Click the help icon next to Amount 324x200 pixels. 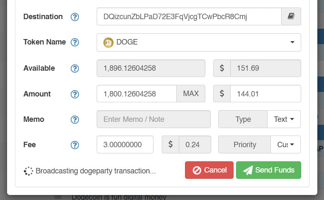(x=75, y=94)
